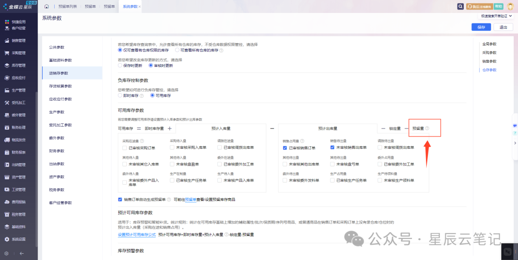Click the user avatar icon
Viewport: 518px width, 260px height.
(511, 7)
